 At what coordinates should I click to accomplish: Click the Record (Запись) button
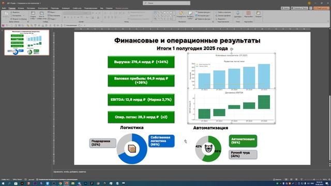pyautogui.click(x=285, y=8)
